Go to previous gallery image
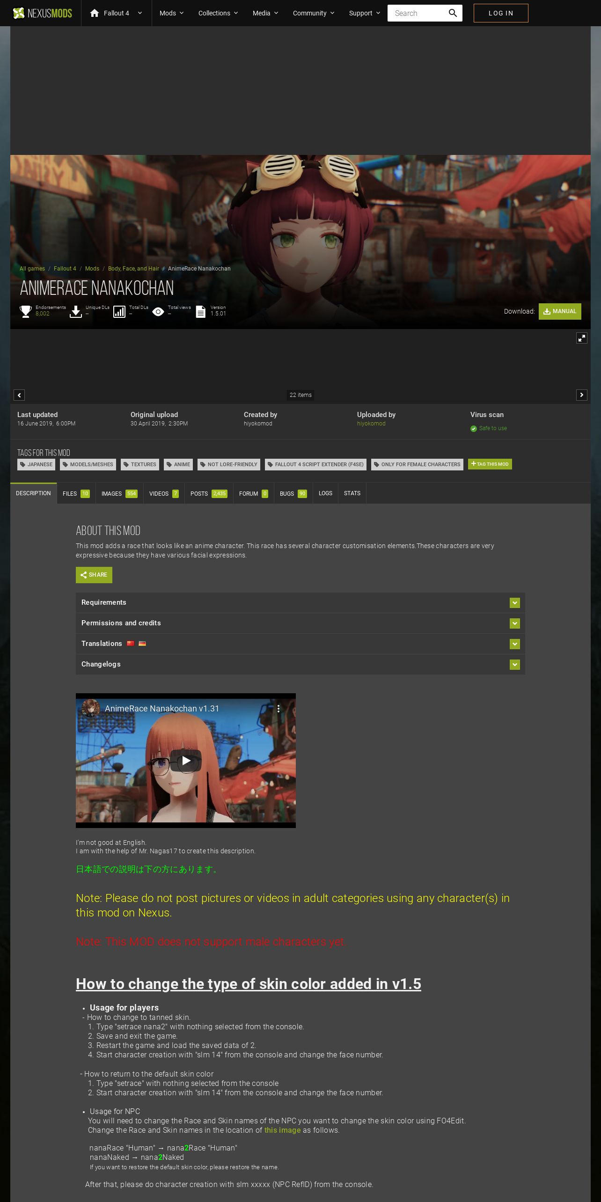Image resolution: width=601 pixels, height=1202 pixels. pyautogui.click(x=19, y=395)
